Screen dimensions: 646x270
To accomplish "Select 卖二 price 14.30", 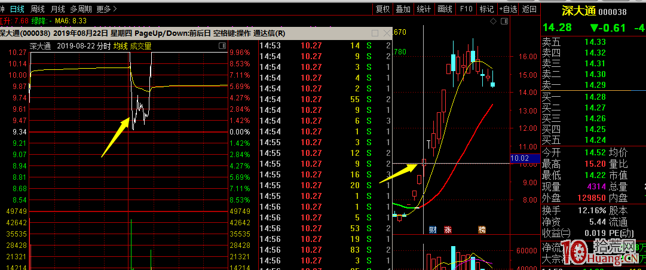I will [595, 74].
